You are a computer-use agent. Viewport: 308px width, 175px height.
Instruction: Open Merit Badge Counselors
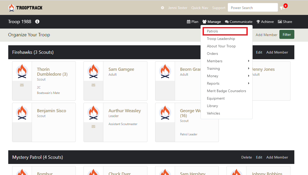coord(227,91)
